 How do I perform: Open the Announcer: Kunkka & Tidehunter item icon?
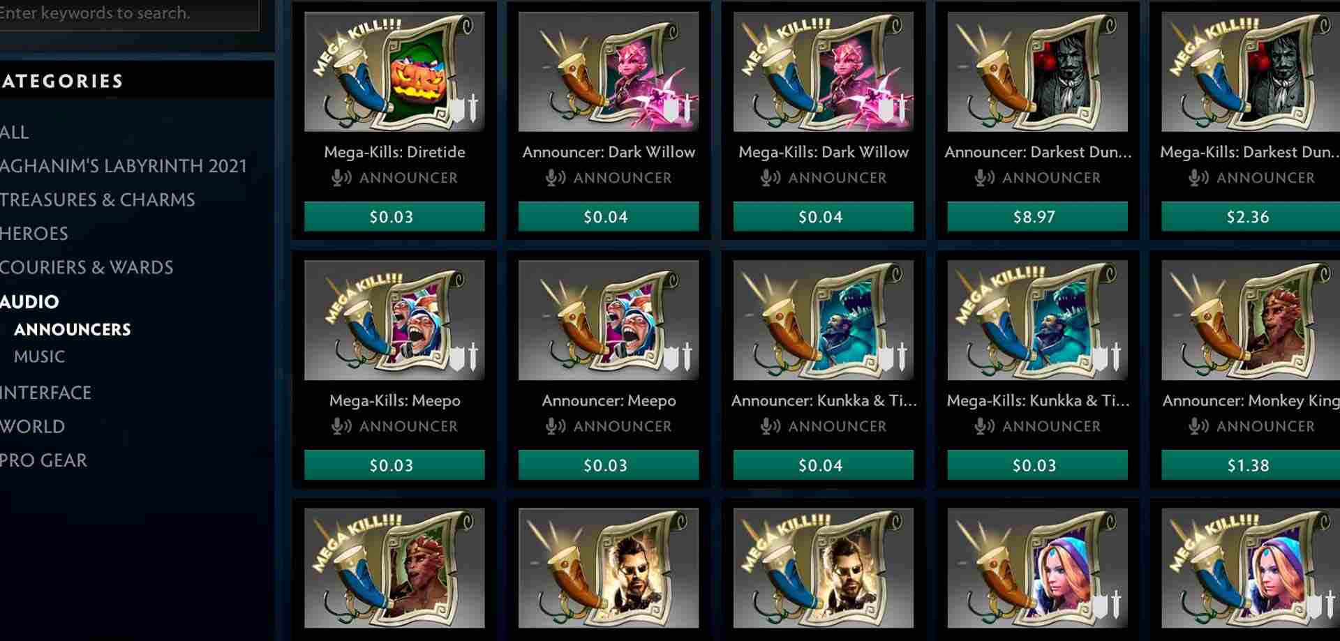tap(824, 320)
